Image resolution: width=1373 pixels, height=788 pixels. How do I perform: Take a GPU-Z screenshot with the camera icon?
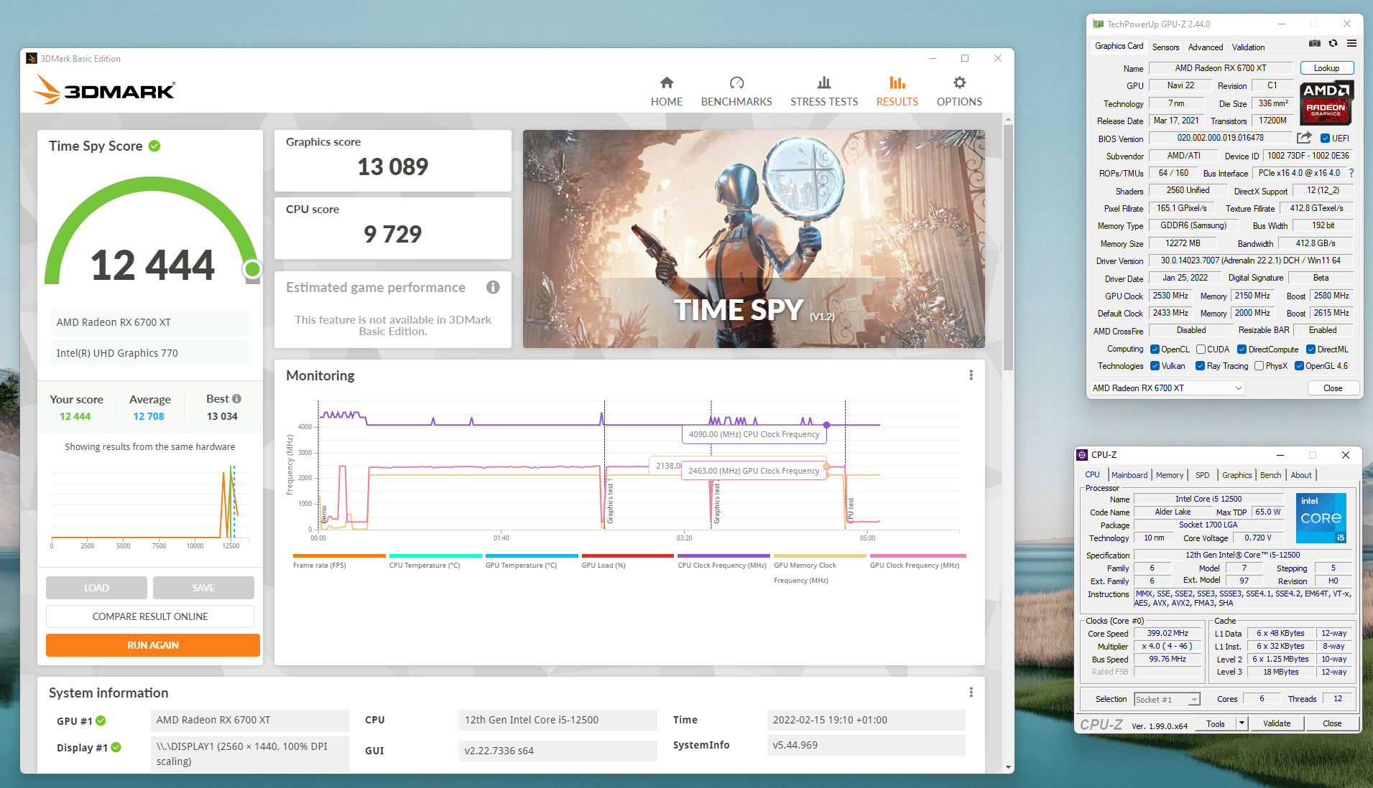click(1314, 43)
